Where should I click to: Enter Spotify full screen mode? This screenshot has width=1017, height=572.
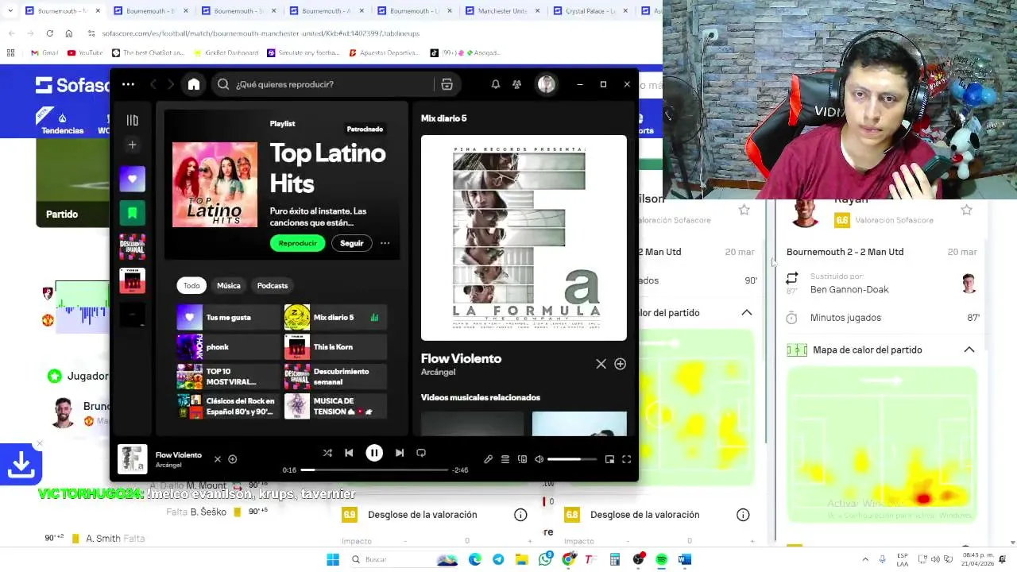[626, 459]
